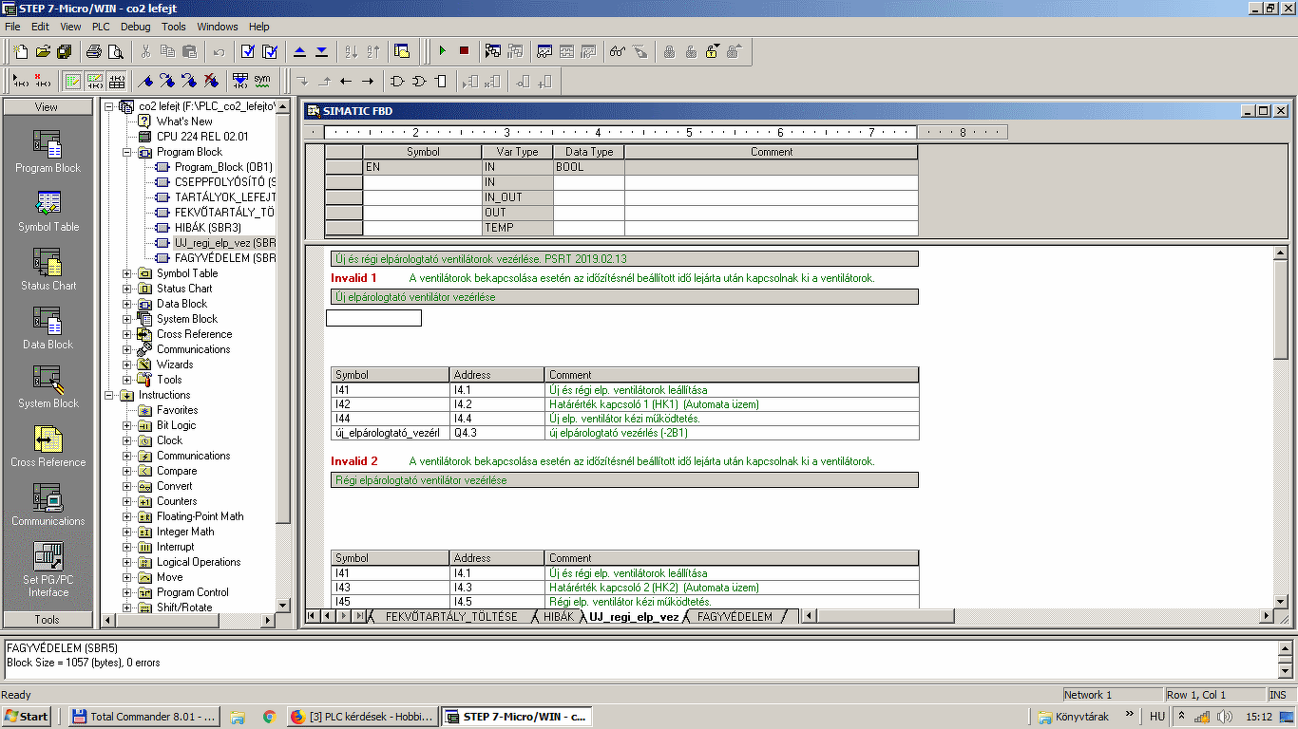Click the yellow padlock force icon

tap(713, 51)
